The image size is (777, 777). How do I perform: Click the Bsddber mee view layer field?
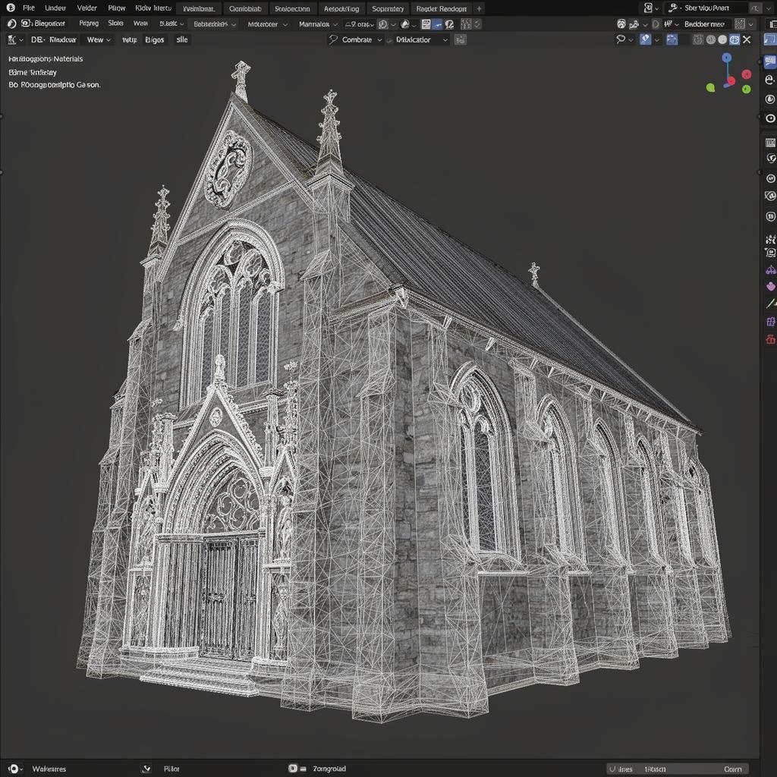pyautogui.click(x=704, y=24)
